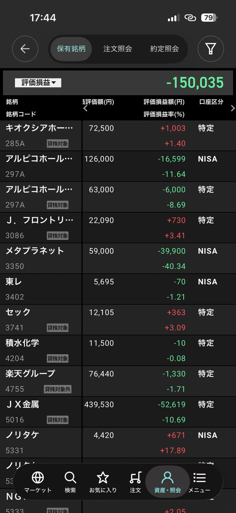
Task: Open the メタプラネット holding row
Action: pyautogui.click(x=118, y=258)
